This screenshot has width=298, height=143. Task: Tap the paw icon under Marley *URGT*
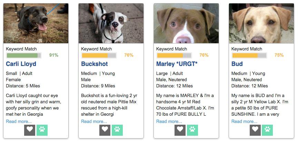[x=192, y=130]
